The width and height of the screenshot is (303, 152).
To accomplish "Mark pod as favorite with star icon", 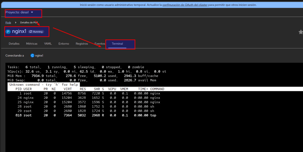I will tap(301, 32).
